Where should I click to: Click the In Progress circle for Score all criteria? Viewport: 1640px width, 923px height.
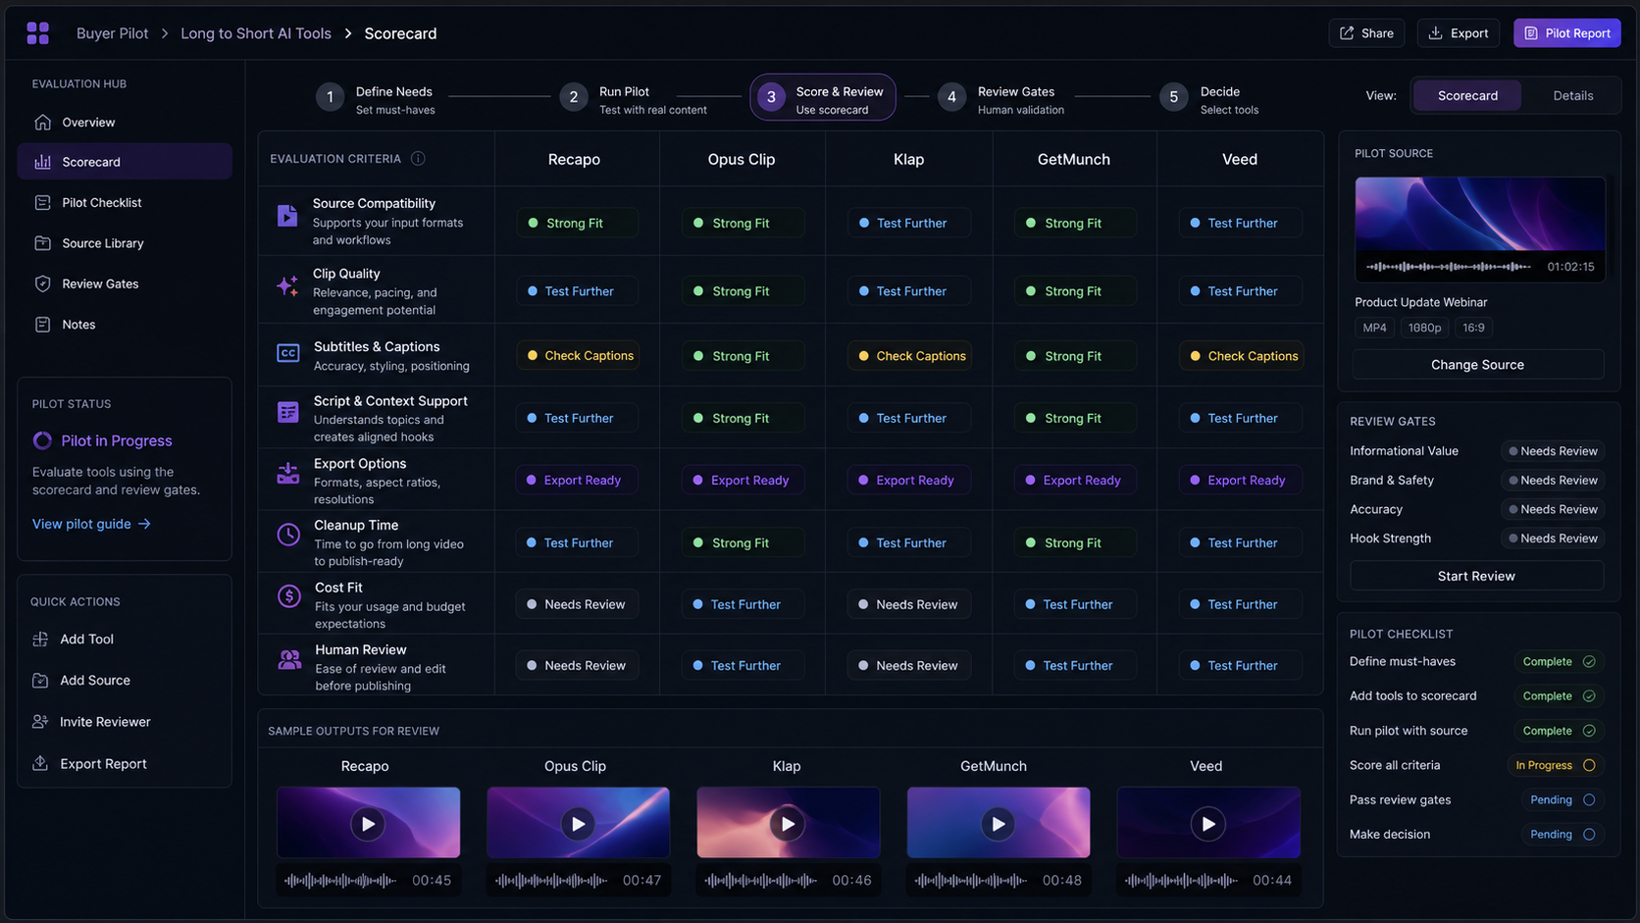(x=1589, y=766)
